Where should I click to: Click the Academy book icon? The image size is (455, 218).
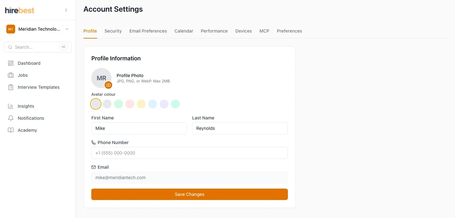click(x=11, y=130)
